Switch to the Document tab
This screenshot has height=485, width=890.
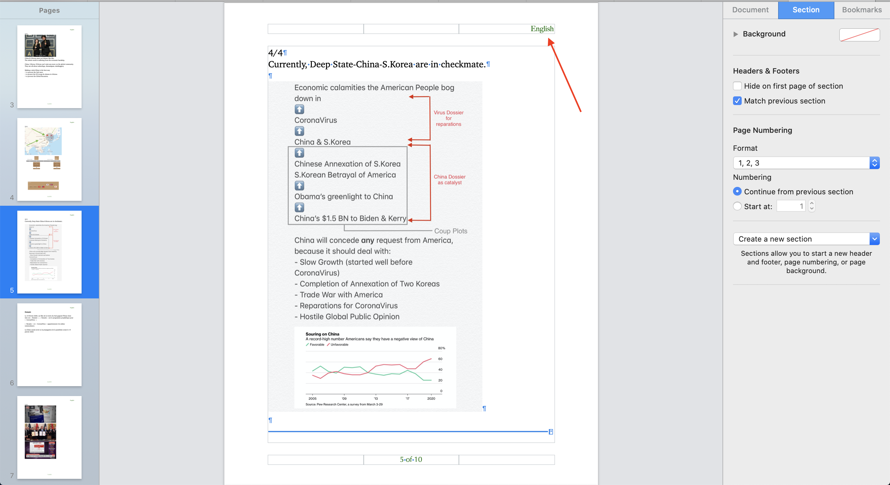[750, 10]
